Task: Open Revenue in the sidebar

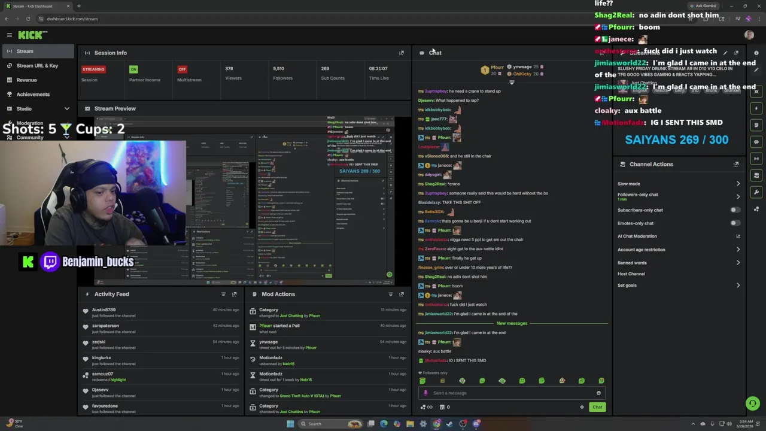Action: pos(38,80)
